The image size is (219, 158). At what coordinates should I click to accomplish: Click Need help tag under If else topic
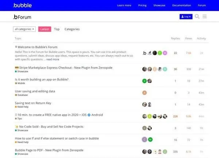[22, 142]
